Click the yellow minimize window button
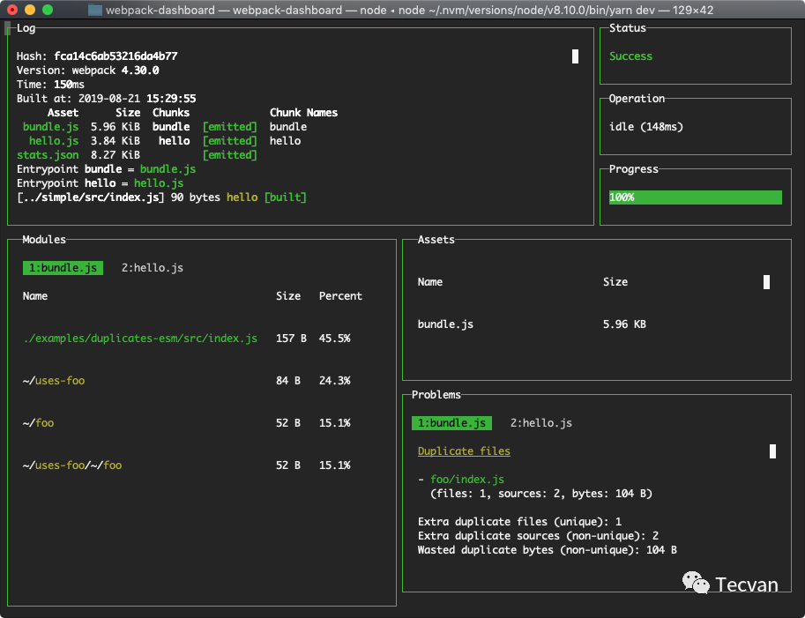This screenshot has height=618, width=805. click(30, 10)
